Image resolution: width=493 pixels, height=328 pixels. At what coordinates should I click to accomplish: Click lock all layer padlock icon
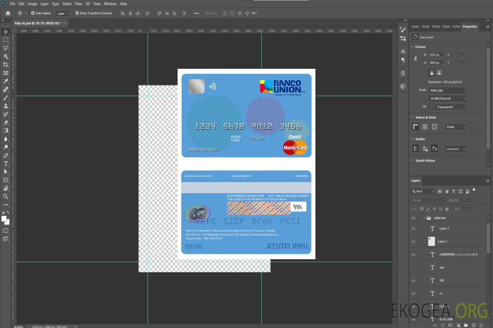click(x=447, y=209)
